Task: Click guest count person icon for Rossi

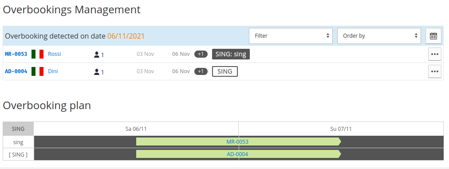Action: (x=97, y=55)
